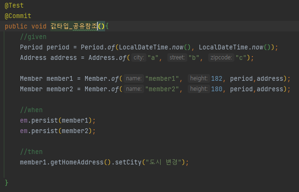Click the member1 variable declaration
The width and height of the screenshot is (299, 192).
[x=60, y=79]
